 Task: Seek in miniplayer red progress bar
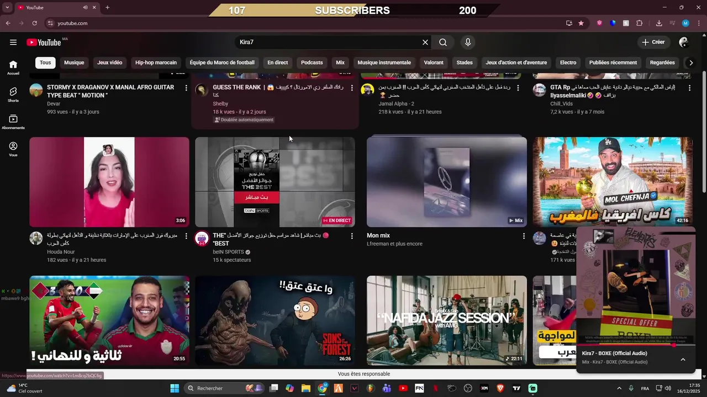(636, 345)
